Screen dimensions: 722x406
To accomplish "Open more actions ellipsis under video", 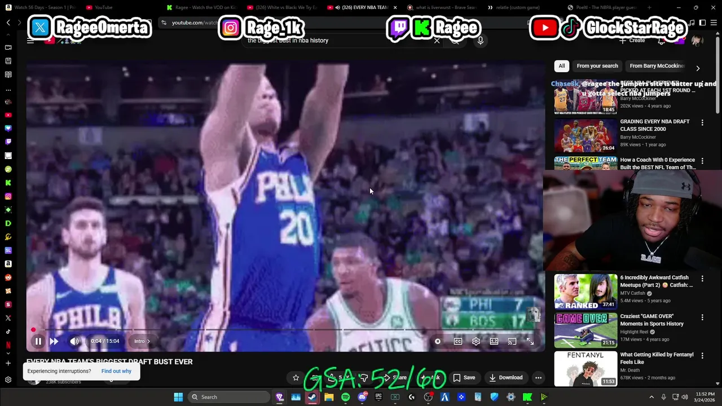I will click(539, 378).
